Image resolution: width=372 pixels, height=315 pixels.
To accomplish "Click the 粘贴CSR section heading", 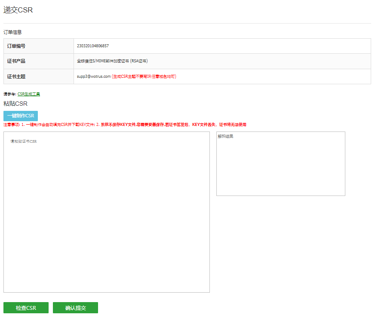I will [x=15, y=104].
